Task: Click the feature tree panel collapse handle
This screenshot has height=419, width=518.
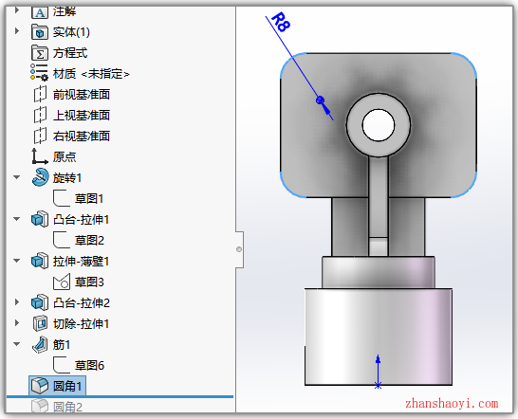Action: pyautogui.click(x=239, y=249)
